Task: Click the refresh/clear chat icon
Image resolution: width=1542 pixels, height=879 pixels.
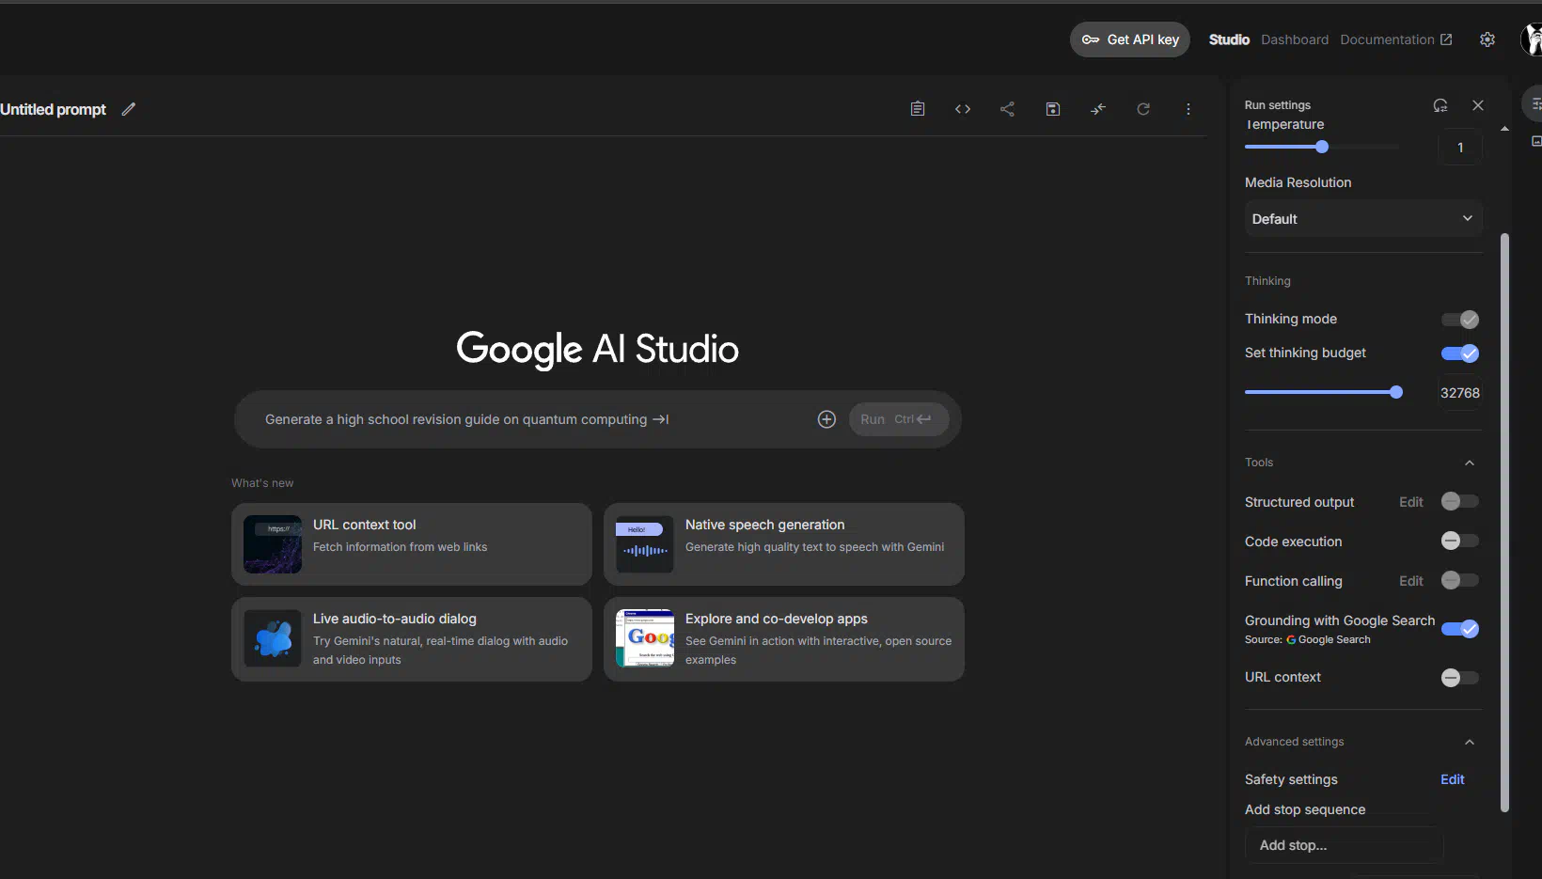Action: click(x=1143, y=109)
